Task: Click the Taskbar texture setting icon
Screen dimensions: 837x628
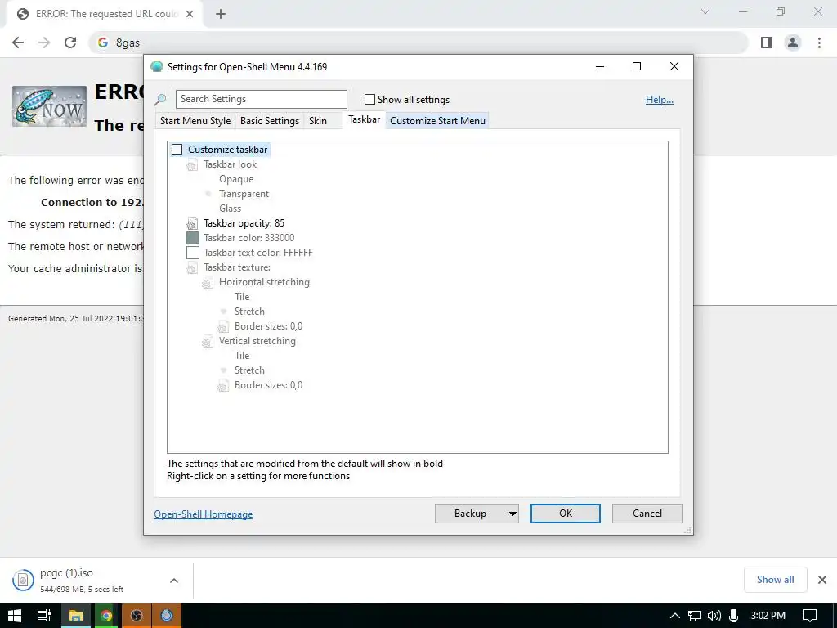Action: [191, 268]
